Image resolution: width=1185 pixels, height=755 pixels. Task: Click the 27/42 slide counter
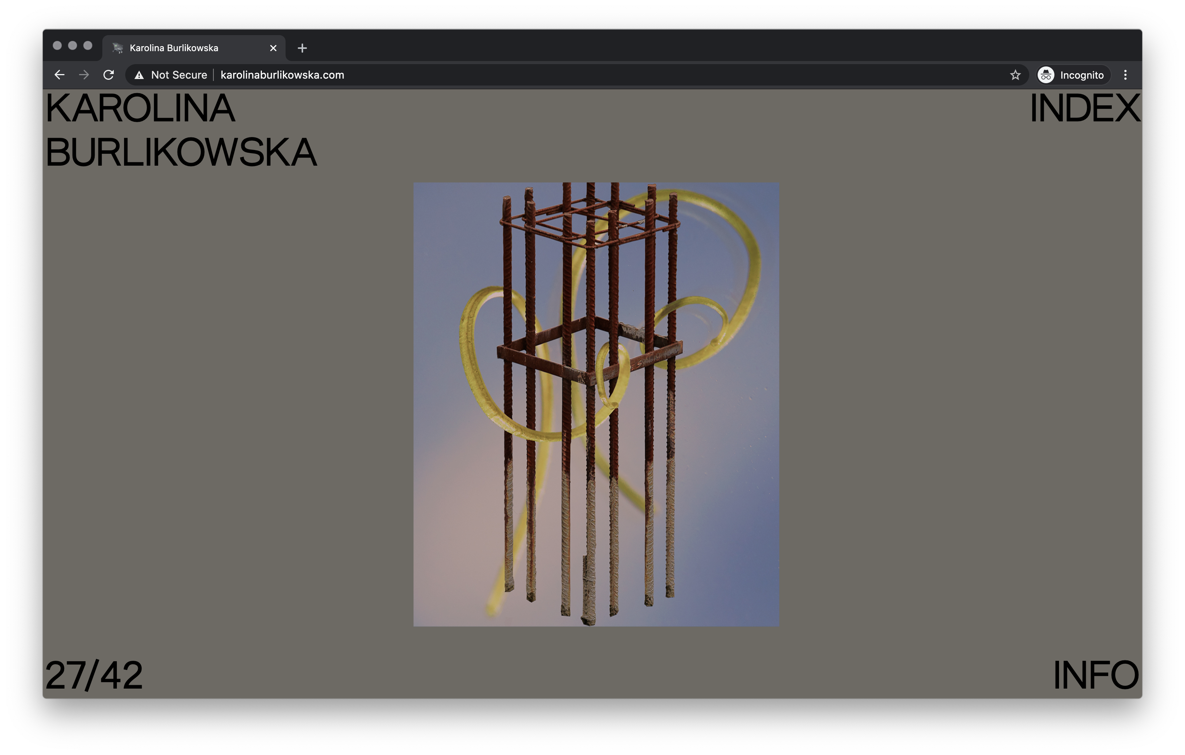[94, 675]
